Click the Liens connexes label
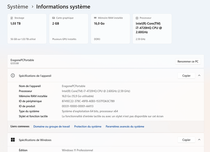The height and width of the screenshot is (152, 210). [x=20, y=126]
